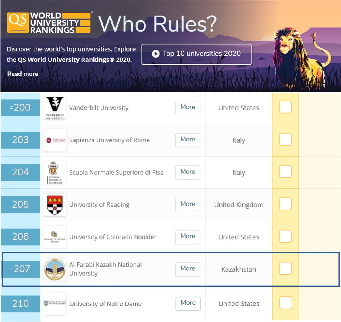The height and width of the screenshot is (322, 341).
Task: Select the checkbox for Al-Farabi Kazakh National University
Action: click(x=285, y=268)
